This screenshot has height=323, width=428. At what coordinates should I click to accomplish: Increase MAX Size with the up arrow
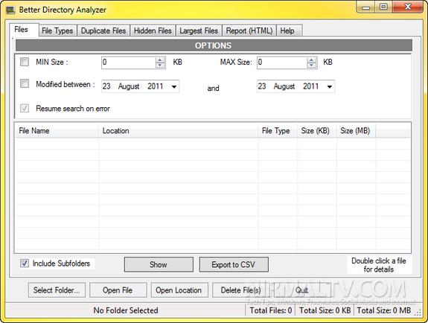311,60
